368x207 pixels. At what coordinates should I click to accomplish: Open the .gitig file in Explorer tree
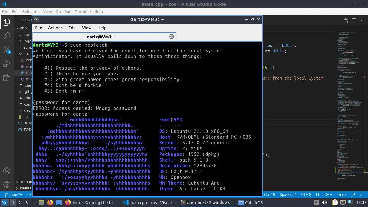click(x=25, y=91)
